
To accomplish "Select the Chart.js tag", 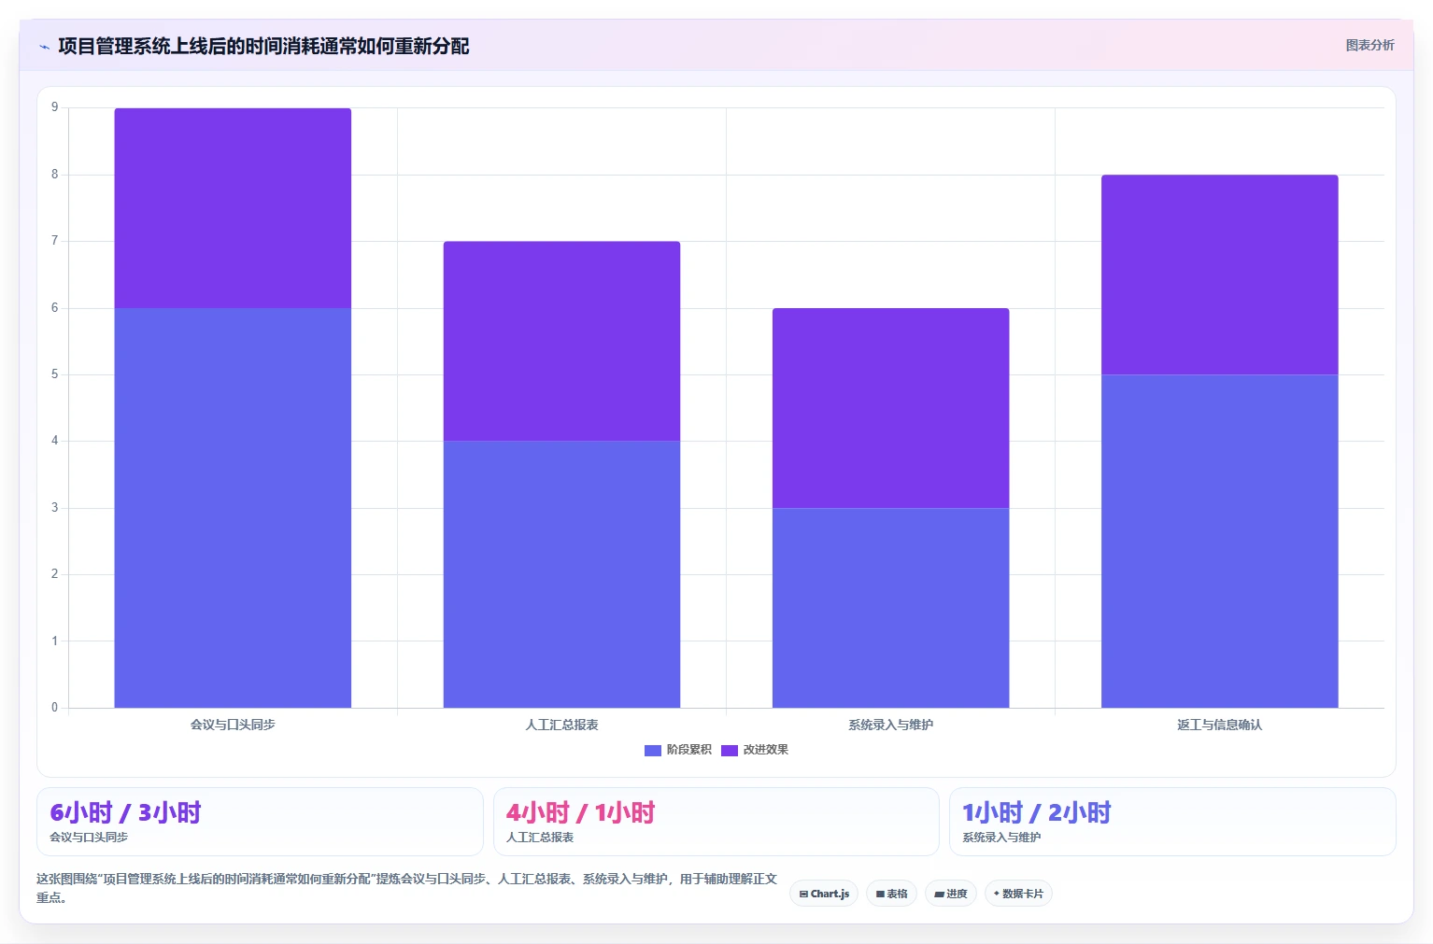I will click(824, 894).
